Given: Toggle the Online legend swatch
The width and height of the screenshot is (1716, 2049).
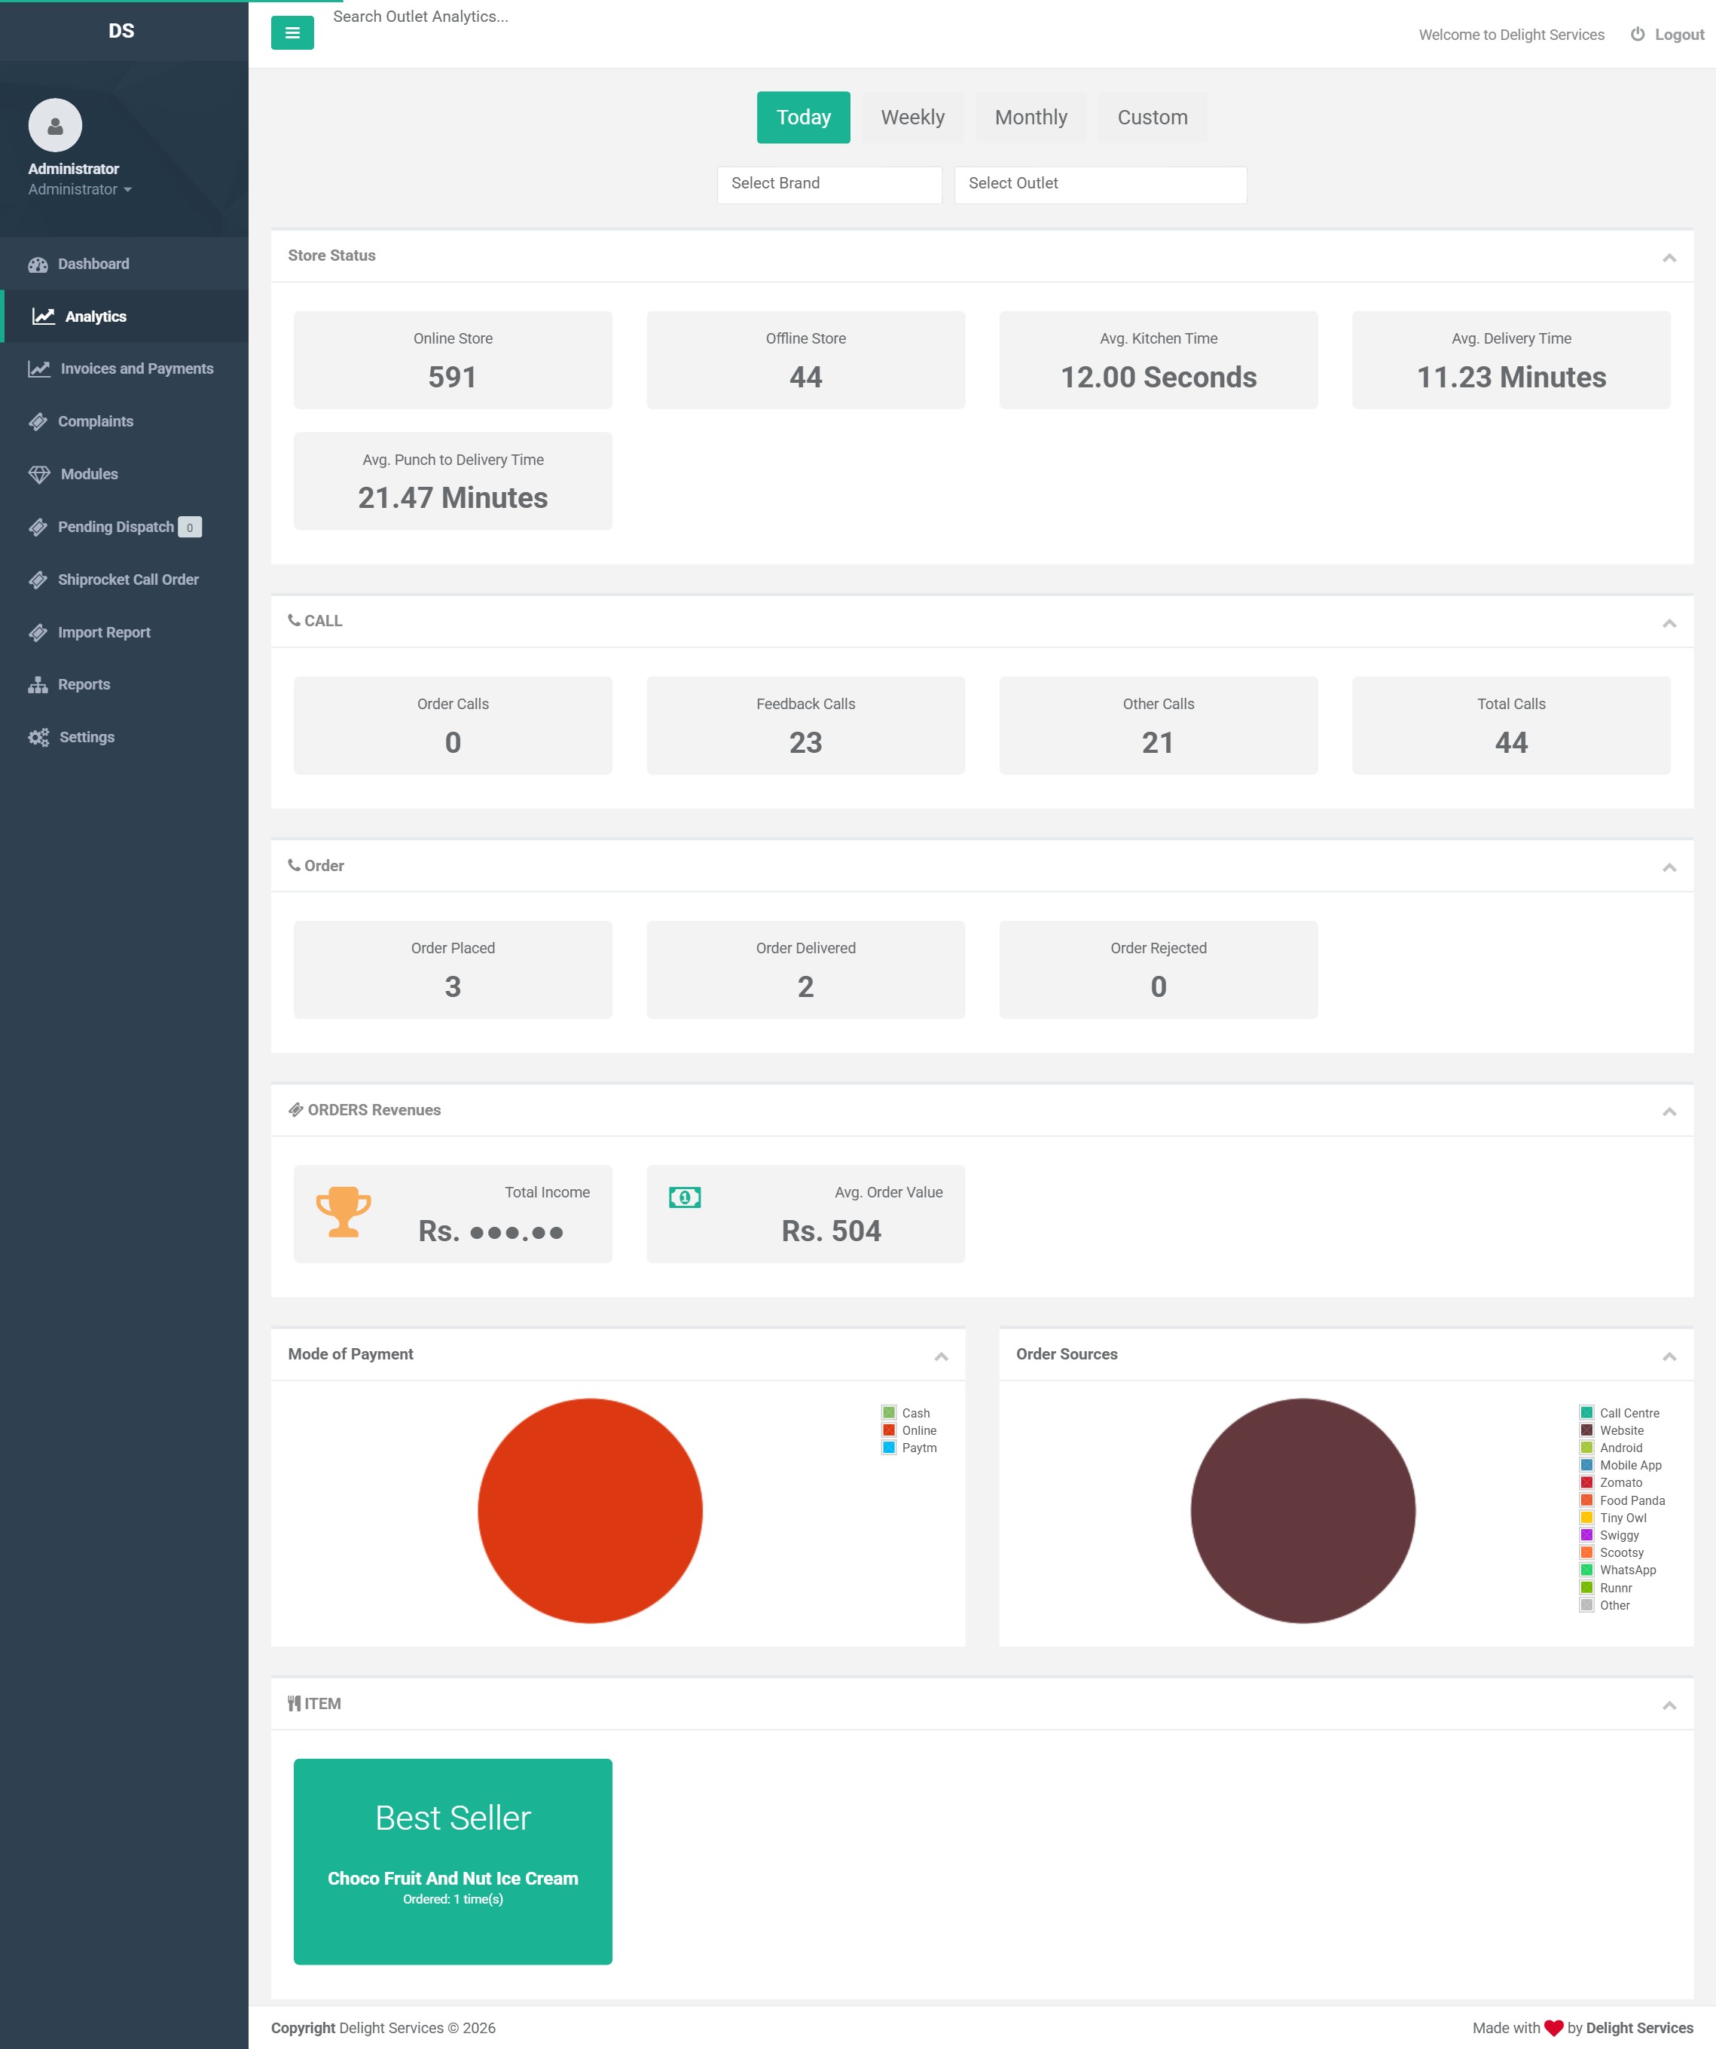Looking at the screenshot, I should pos(889,1430).
